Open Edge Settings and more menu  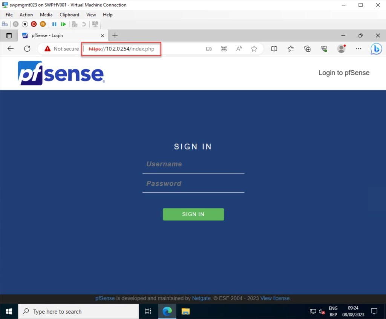(358, 49)
